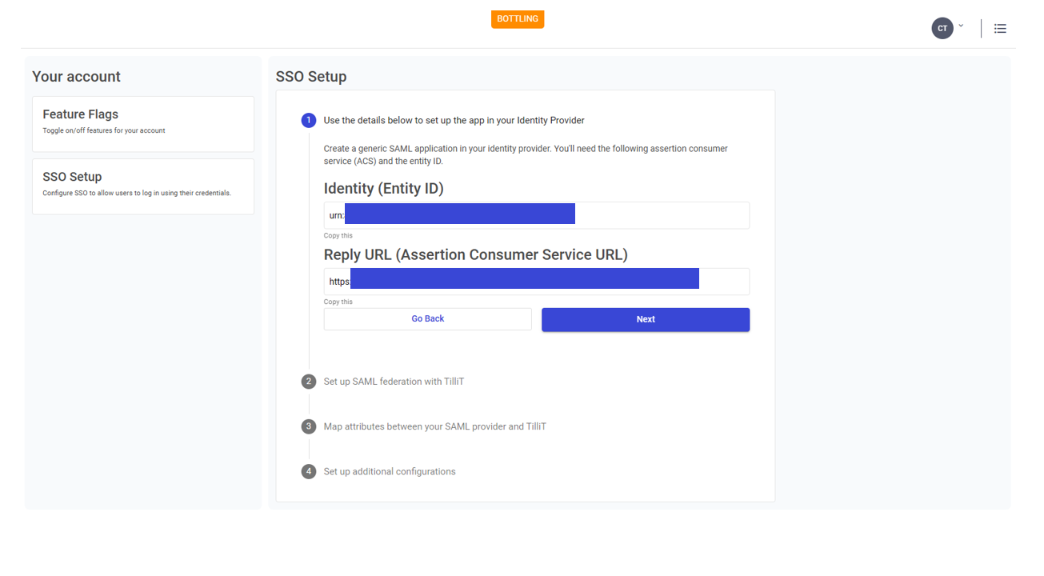Click "Copy this" under Identity (Entity ID)

coord(338,236)
